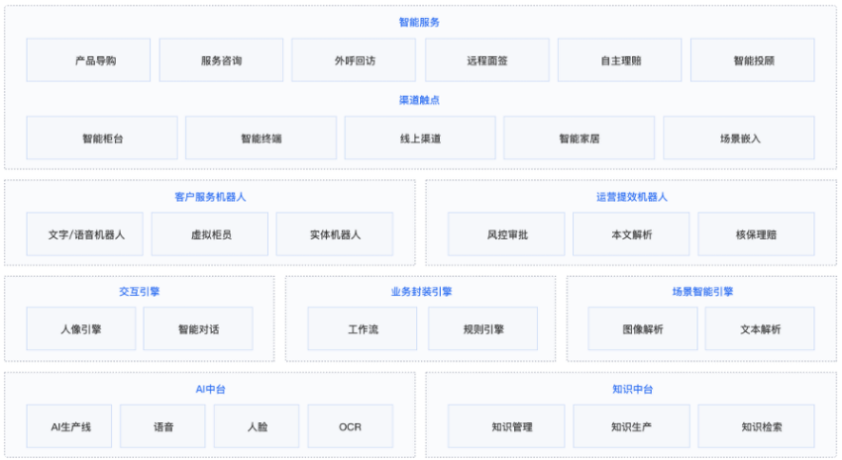Screen dimensions: 842x460
Task: Choose the OCR box
Action: click(350, 426)
